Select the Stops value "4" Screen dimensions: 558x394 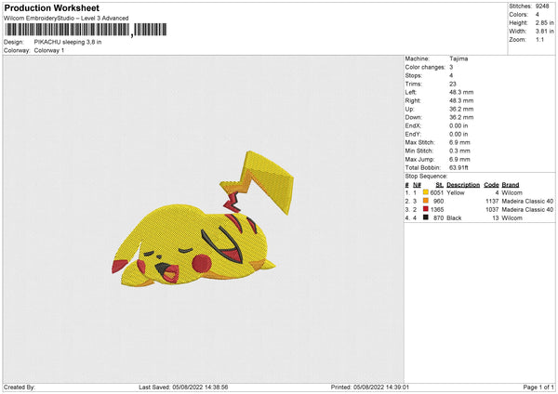[x=451, y=75]
